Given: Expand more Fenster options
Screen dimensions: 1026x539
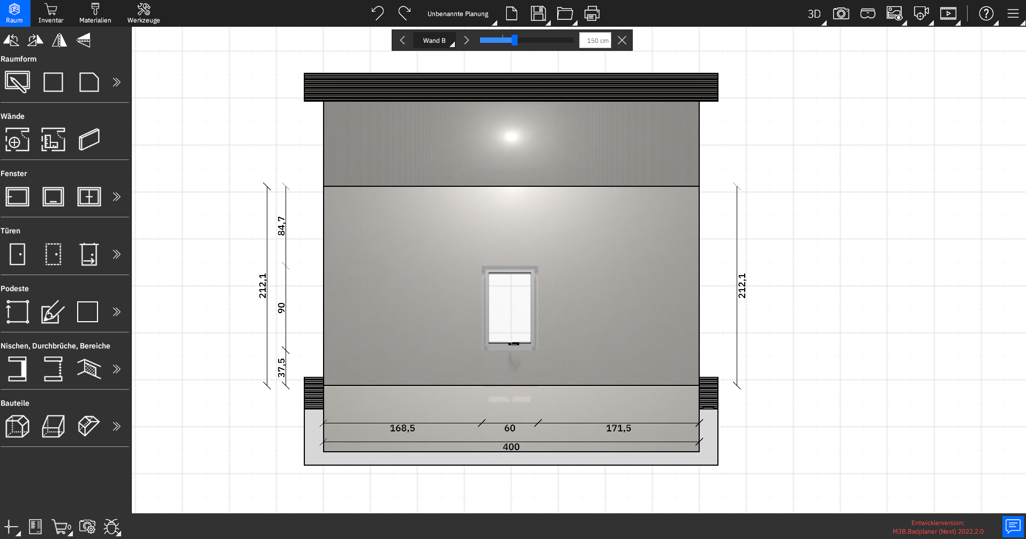Looking at the screenshot, I should (117, 197).
